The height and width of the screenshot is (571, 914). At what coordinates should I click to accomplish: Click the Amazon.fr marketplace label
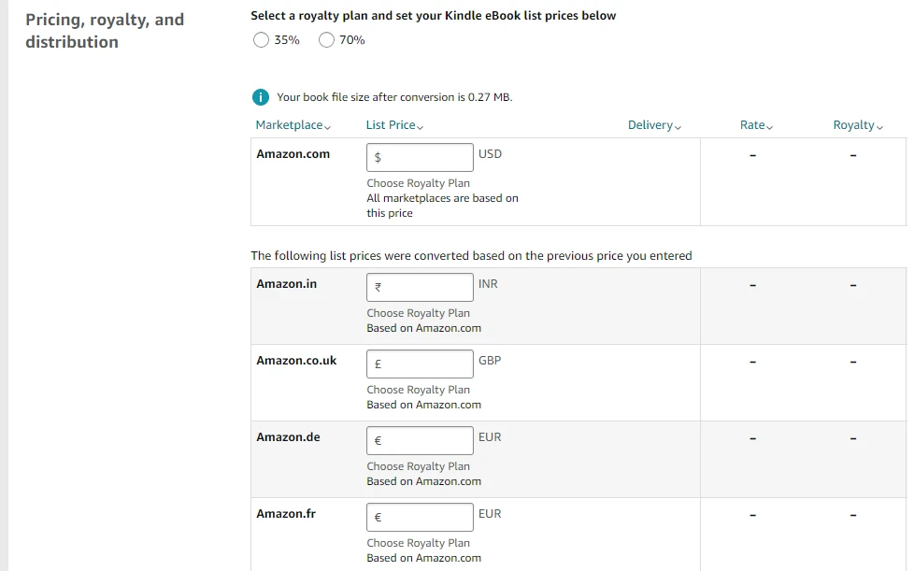click(x=286, y=514)
